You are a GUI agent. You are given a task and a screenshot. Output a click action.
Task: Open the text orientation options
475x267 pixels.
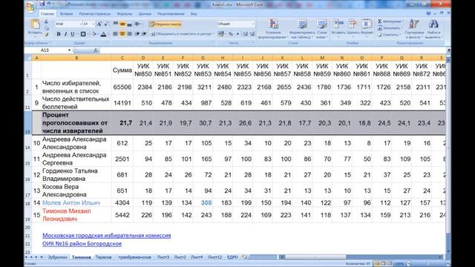[139, 24]
